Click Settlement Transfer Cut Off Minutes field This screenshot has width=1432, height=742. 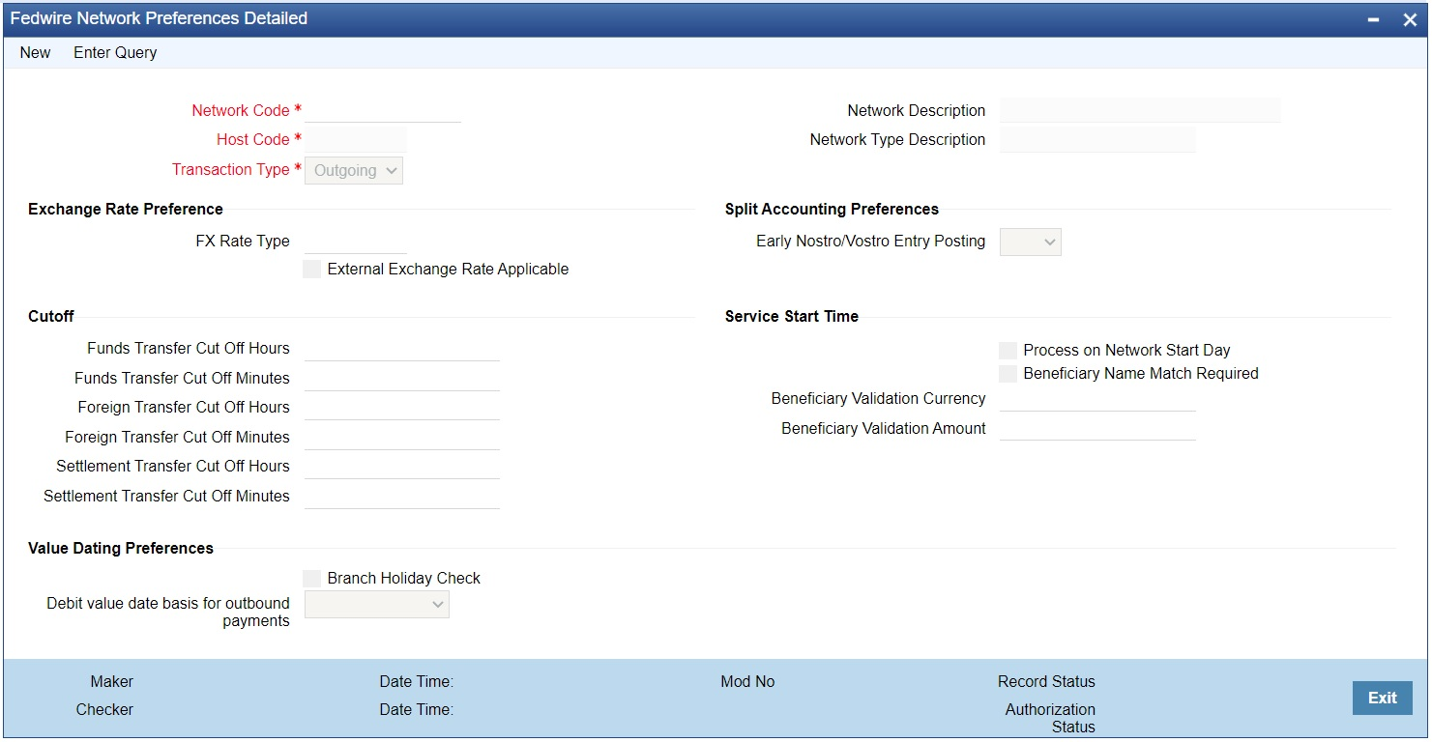pos(402,496)
